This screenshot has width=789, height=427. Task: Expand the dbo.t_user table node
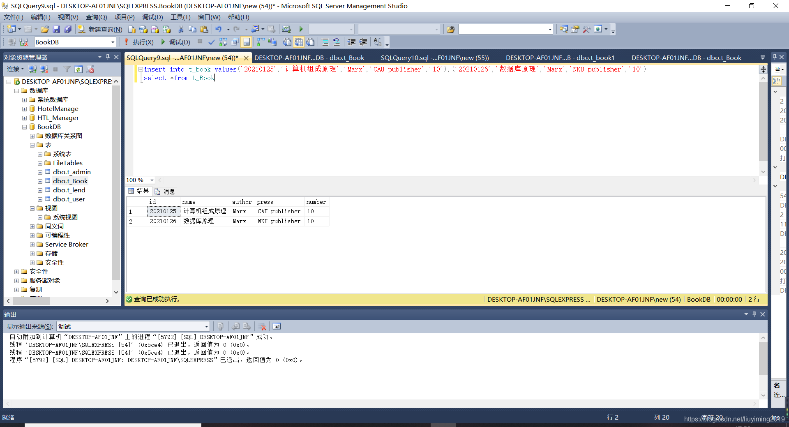pyautogui.click(x=40, y=199)
